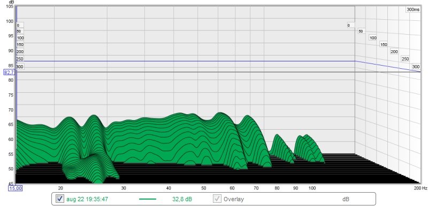Click the Overlay label in the legend
428x206 pixels.
tap(234, 199)
